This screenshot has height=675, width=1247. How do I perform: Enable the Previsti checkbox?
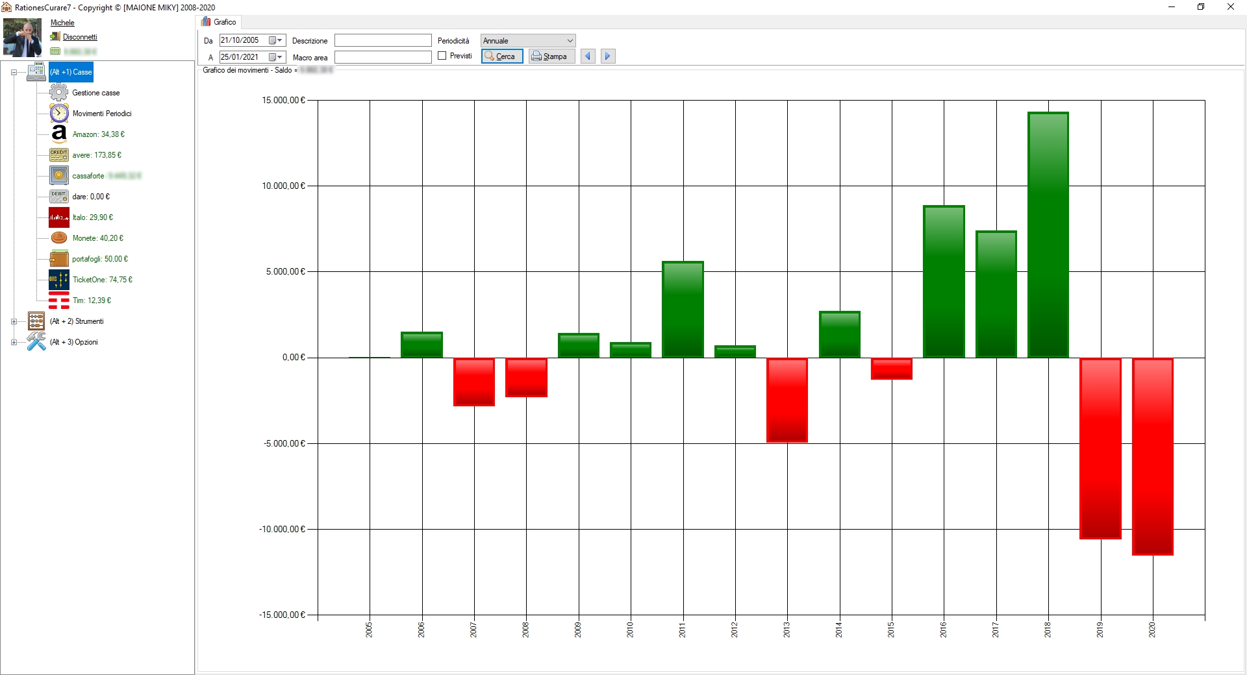pyautogui.click(x=442, y=56)
